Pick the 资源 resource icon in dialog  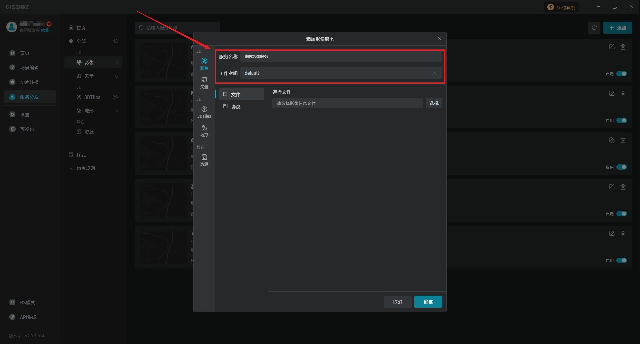(x=204, y=160)
